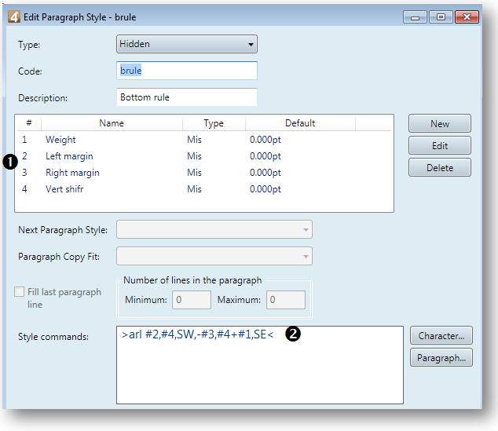Click the Description field with Bottom rule
This screenshot has width=498, height=431.
pyautogui.click(x=187, y=97)
